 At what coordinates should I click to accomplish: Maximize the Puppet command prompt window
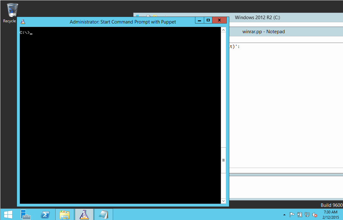click(208, 20)
